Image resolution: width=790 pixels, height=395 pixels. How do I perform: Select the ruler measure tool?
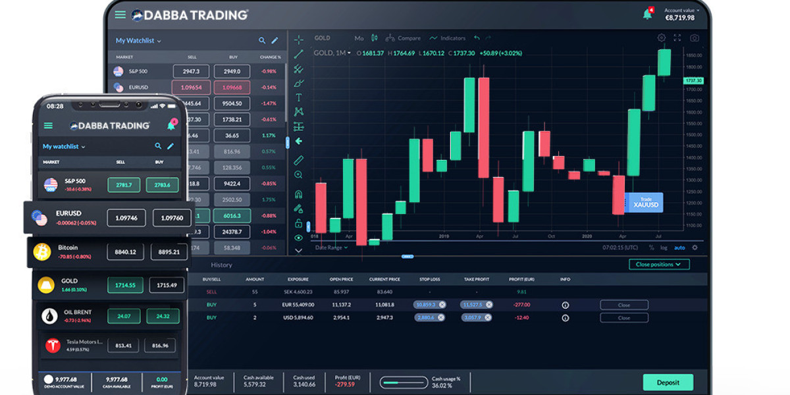click(298, 160)
